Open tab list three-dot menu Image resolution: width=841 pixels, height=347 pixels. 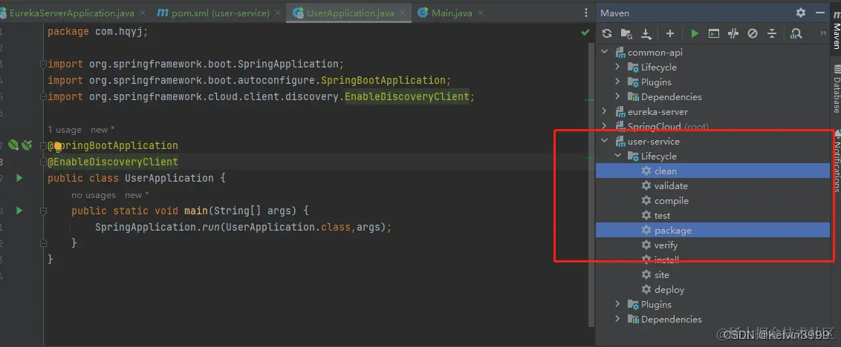click(x=585, y=13)
